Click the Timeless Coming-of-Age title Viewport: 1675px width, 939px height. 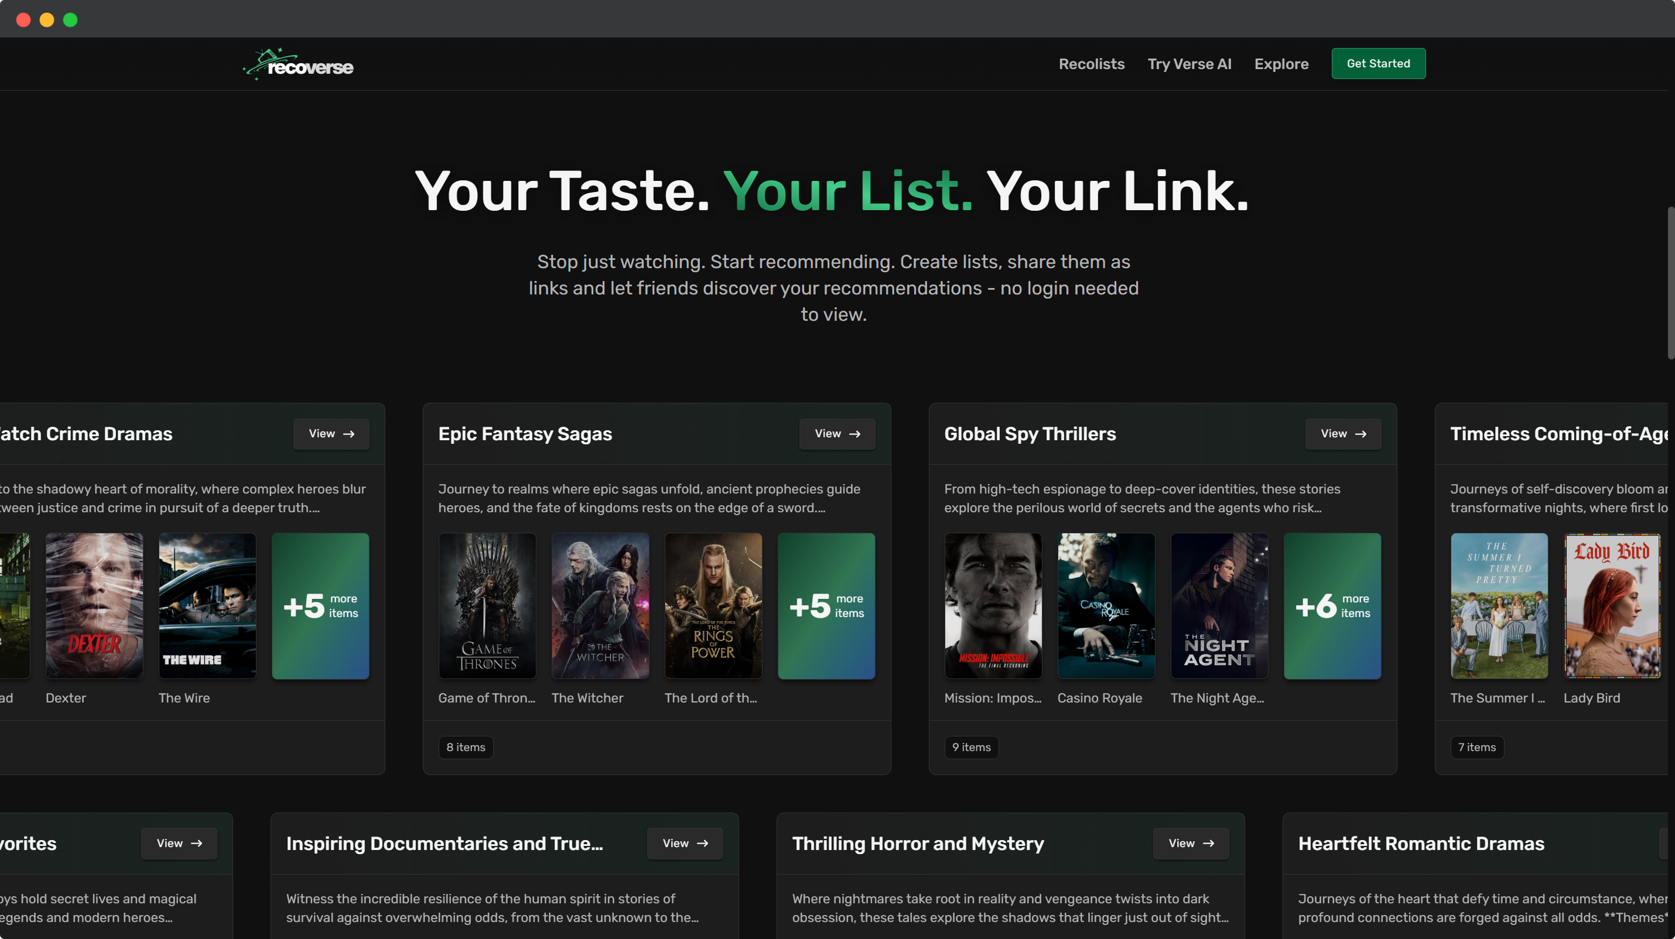point(1558,433)
